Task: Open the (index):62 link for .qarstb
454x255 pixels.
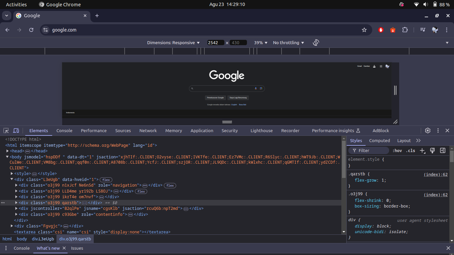Action: [436, 175]
